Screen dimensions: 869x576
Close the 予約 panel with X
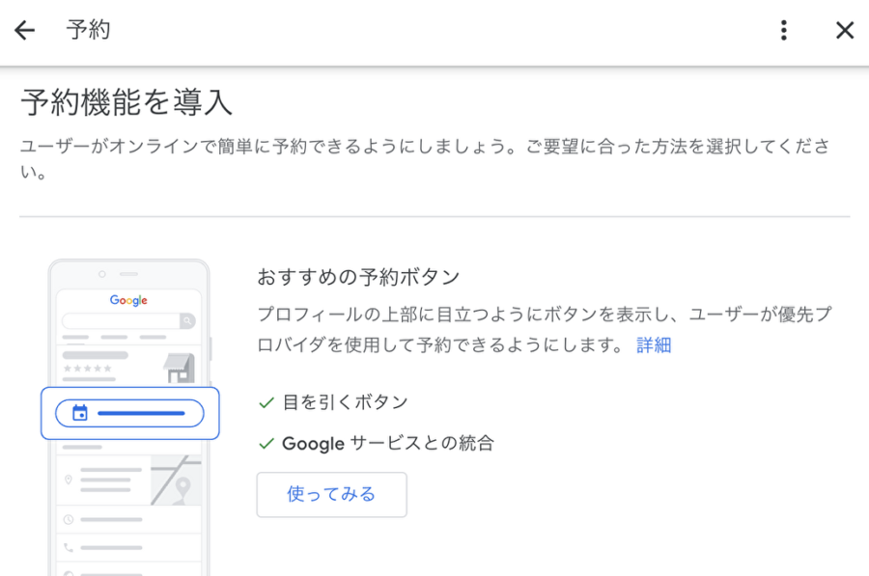845,31
